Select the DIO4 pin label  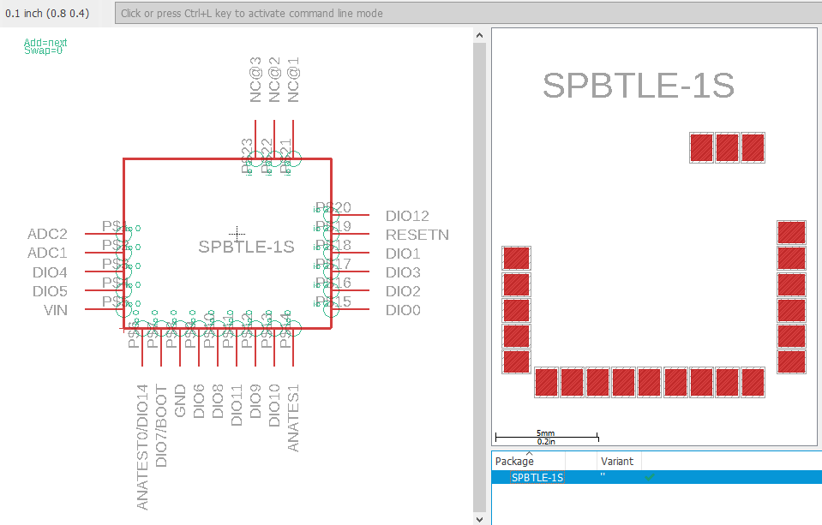[x=50, y=272]
